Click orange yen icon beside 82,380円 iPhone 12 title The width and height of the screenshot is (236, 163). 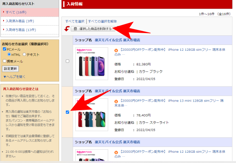tap(116, 50)
